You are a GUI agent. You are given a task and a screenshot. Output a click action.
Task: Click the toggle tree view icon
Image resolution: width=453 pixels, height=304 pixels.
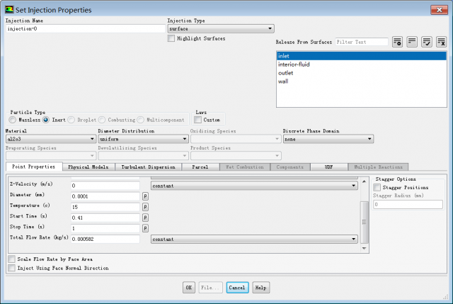[412, 43]
